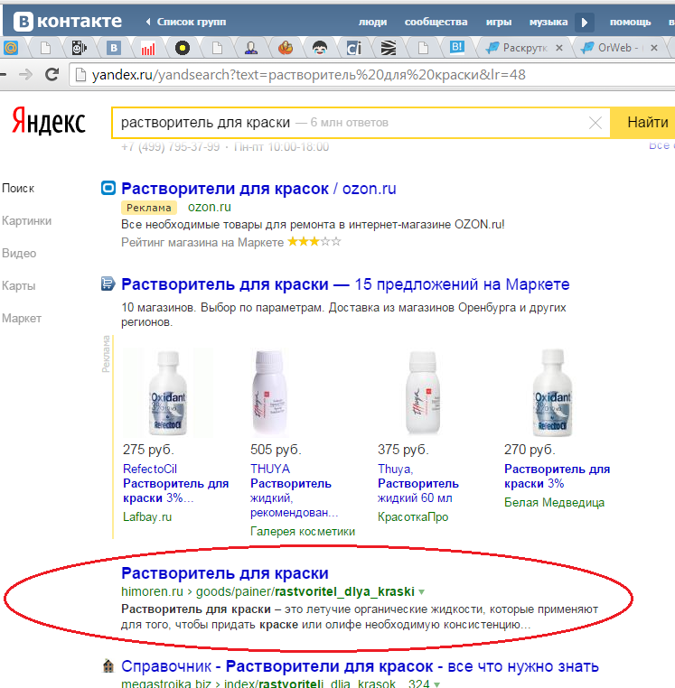Image resolution: width=675 pixels, height=688 pixels.
Task: Expand the megastroika.biz result dropdown arrow
Action: (x=437, y=684)
